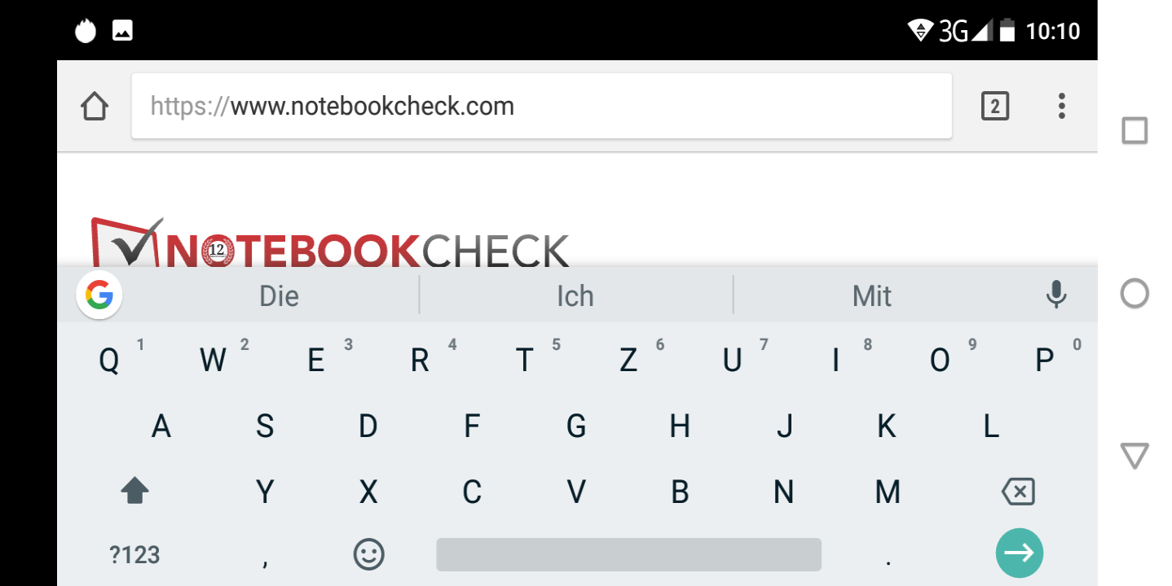Open the tab switcher showing 2 tabs
Viewport: 1172px width, 586px height.
click(995, 107)
